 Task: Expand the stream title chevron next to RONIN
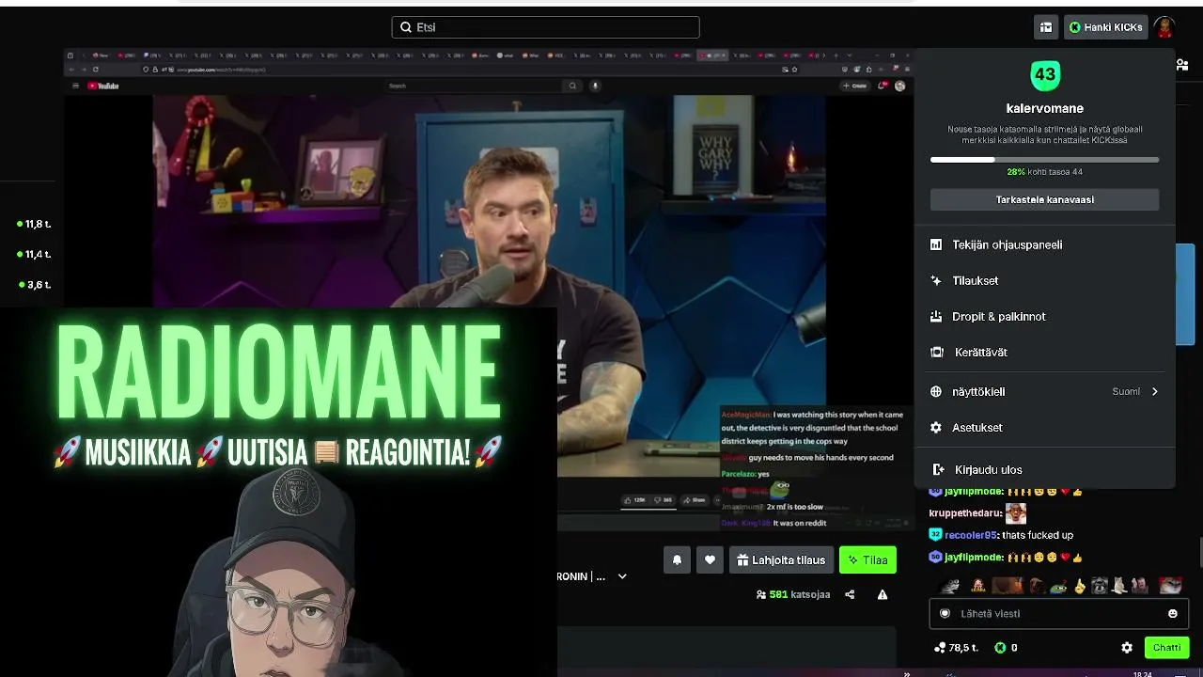(x=621, y=576)
